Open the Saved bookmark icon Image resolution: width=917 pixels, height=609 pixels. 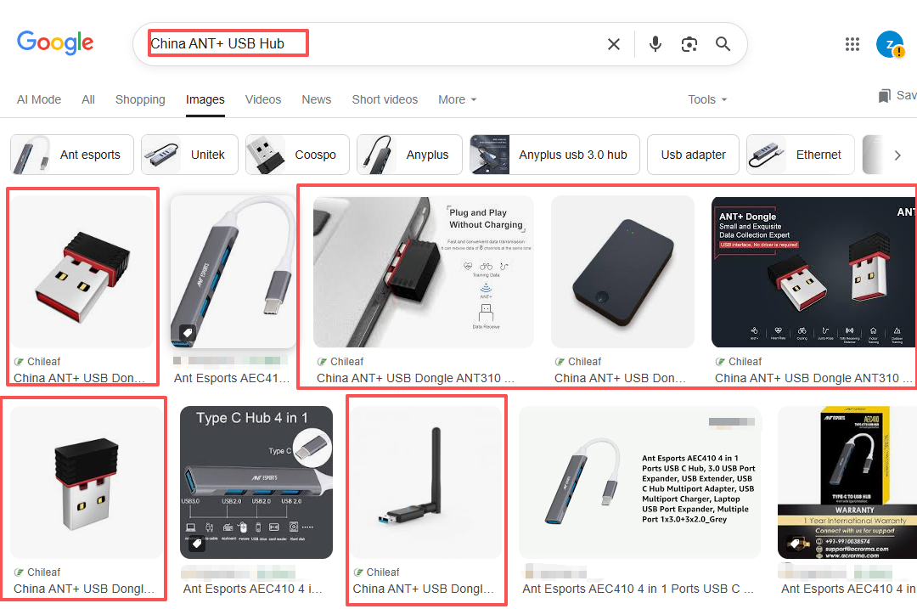tap(885, 96)
